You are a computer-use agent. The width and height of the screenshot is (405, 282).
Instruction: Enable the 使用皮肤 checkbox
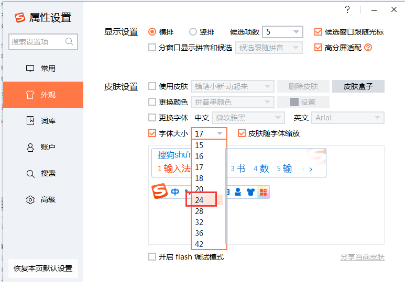[x=152, y=86]
